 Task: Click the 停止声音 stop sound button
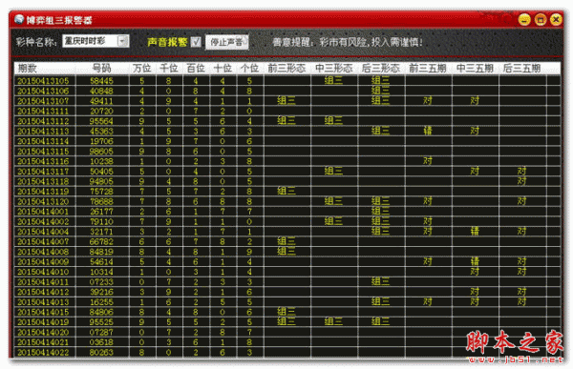226,42
